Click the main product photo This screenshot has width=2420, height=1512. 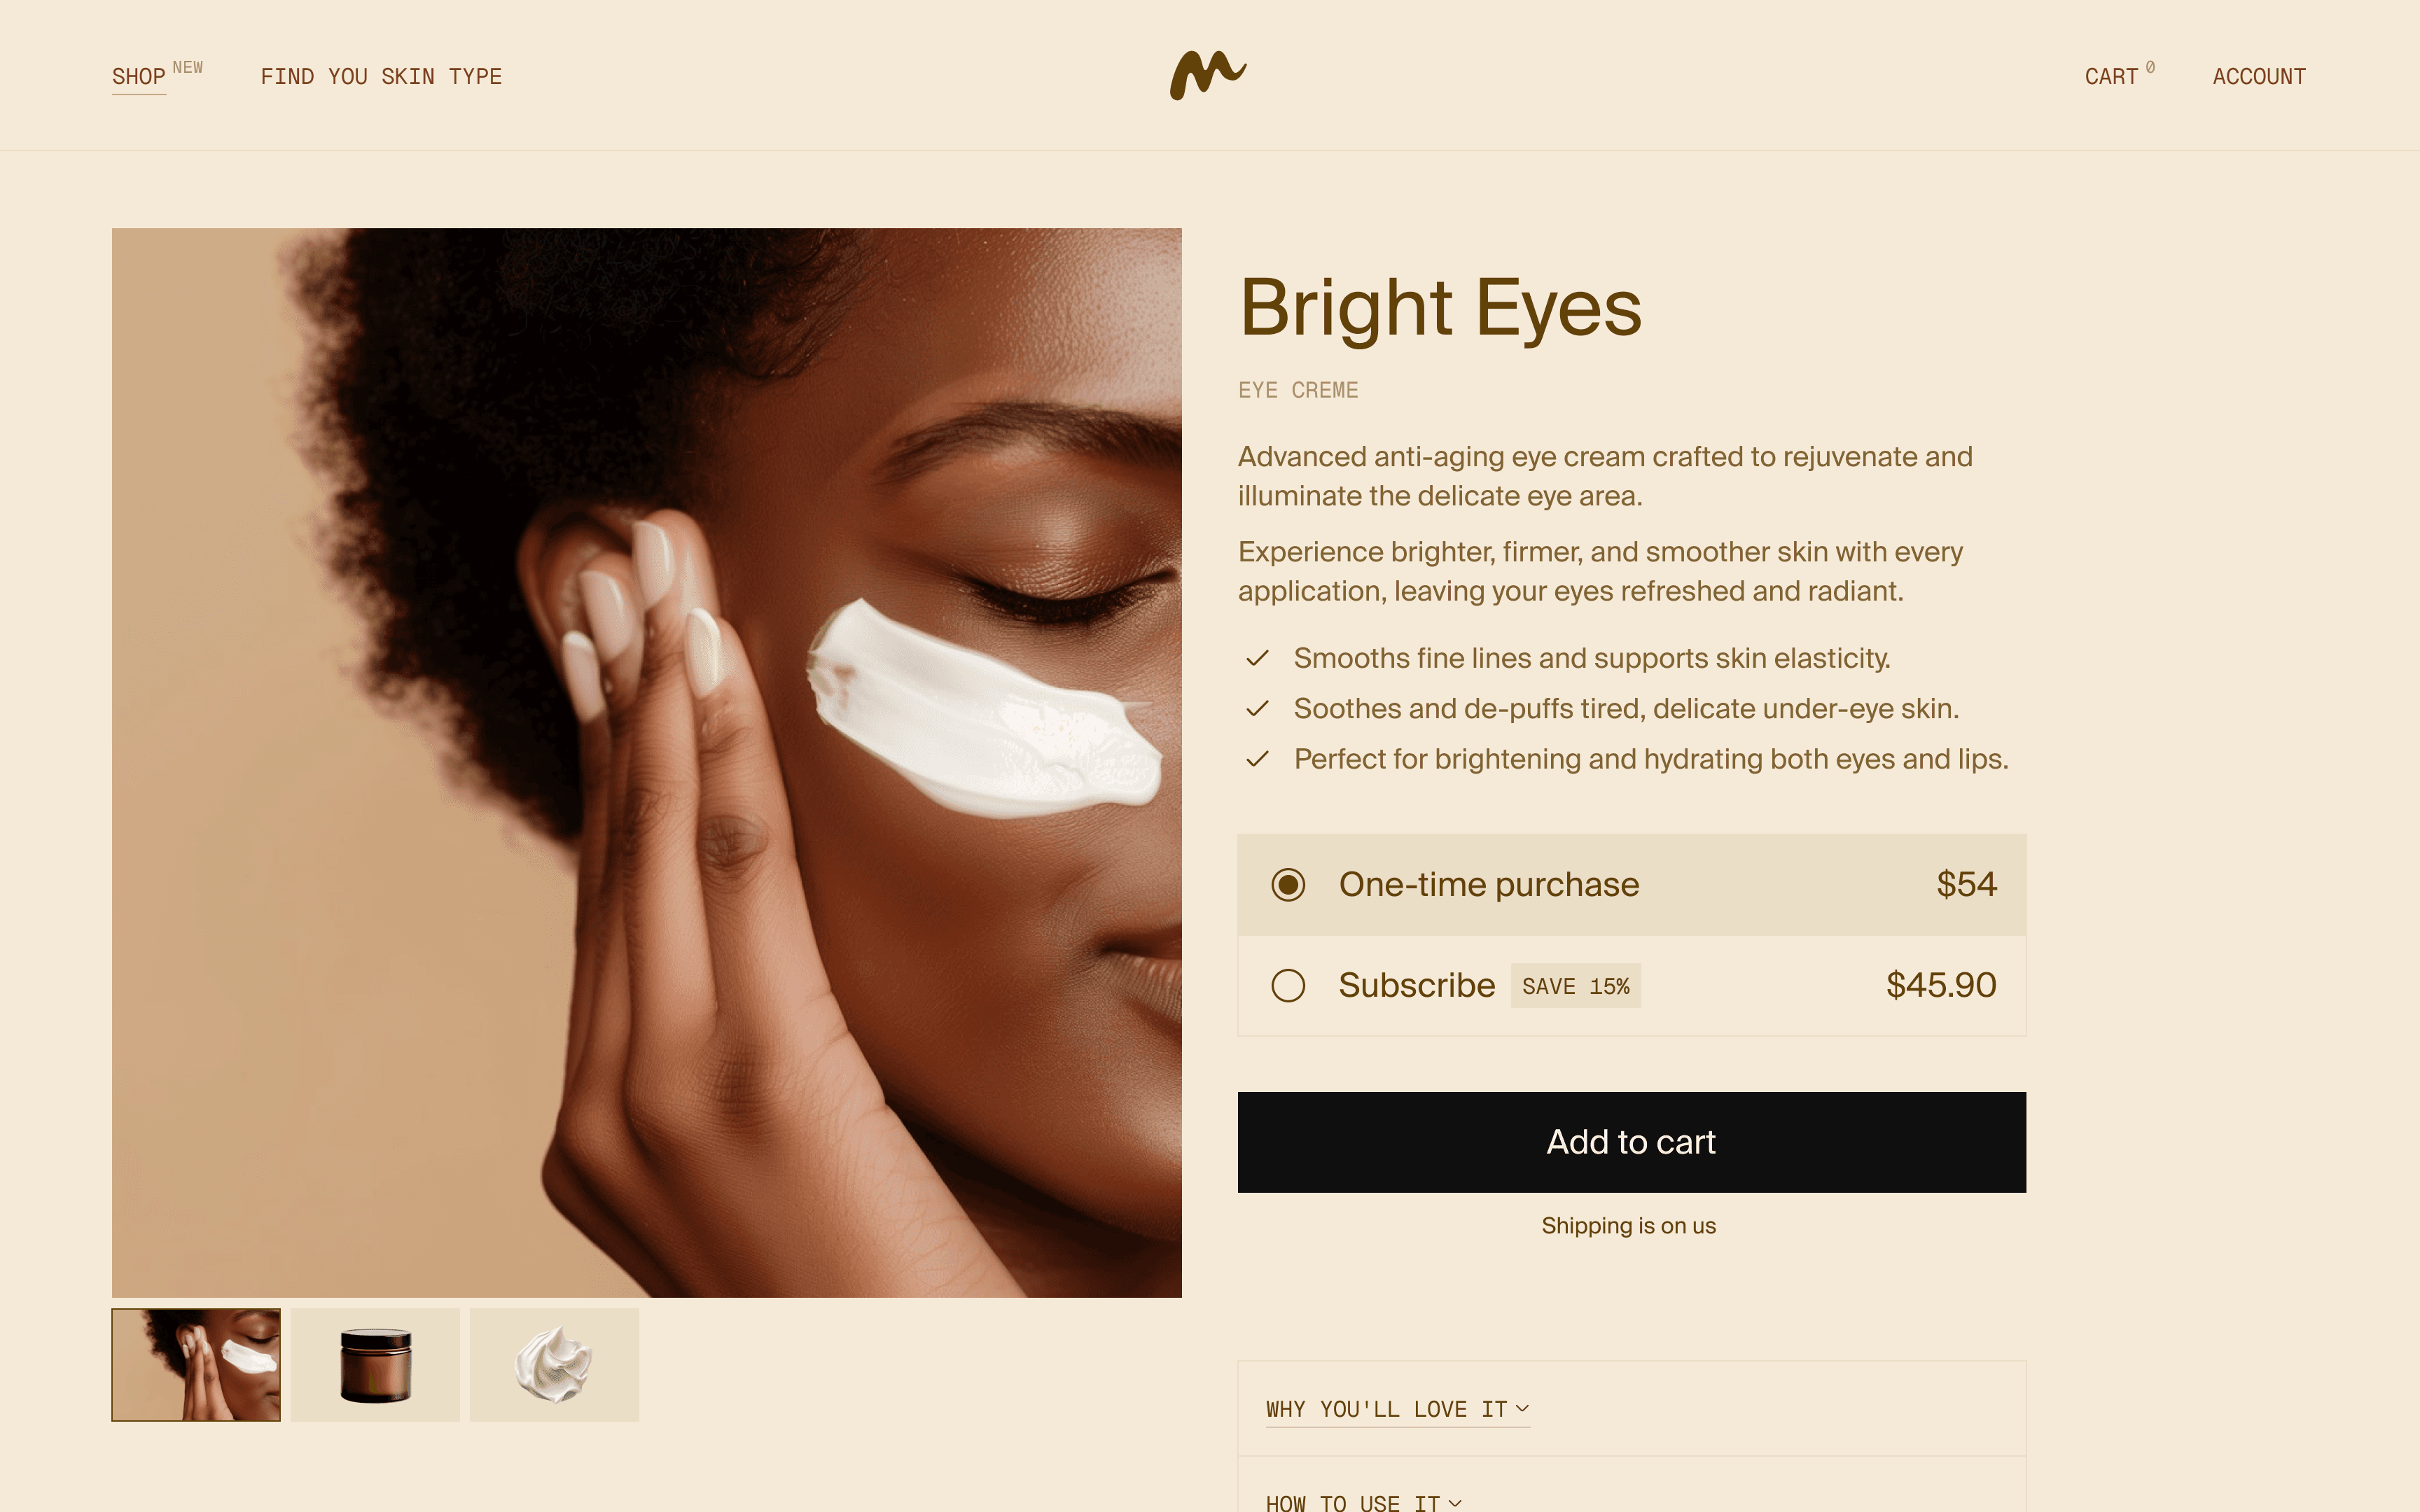pyautogui.click(x=646, y=762)
